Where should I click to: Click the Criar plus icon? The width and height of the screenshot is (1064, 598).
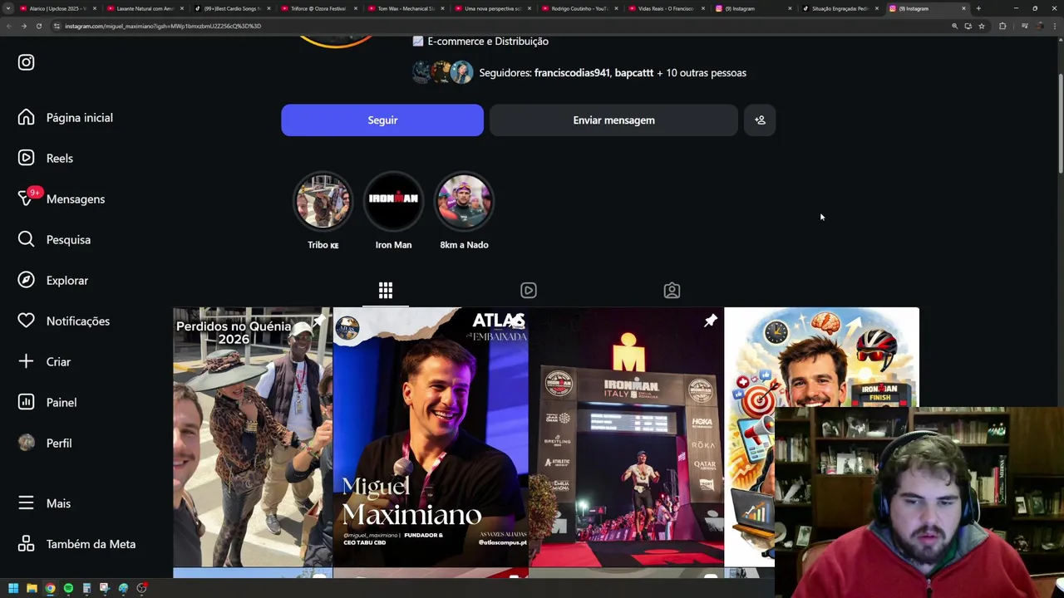pos(26,361)
